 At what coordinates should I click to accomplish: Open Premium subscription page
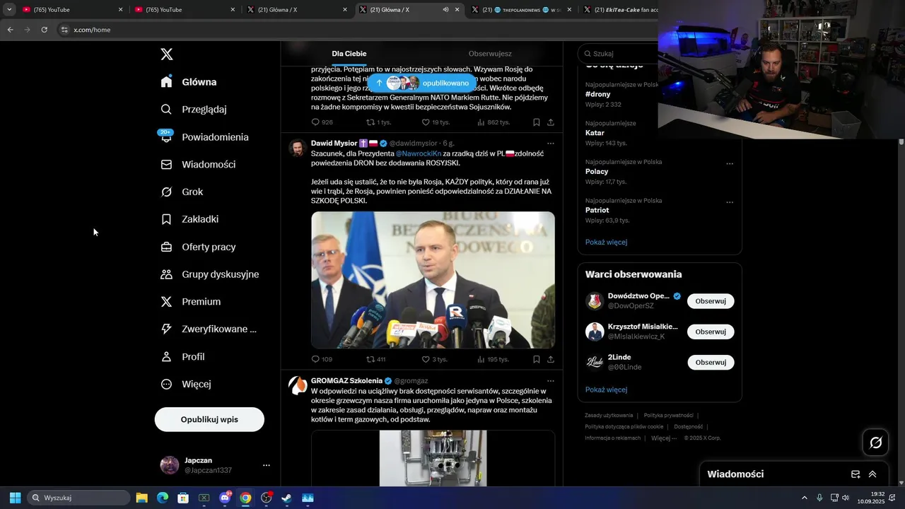point(190,302)
